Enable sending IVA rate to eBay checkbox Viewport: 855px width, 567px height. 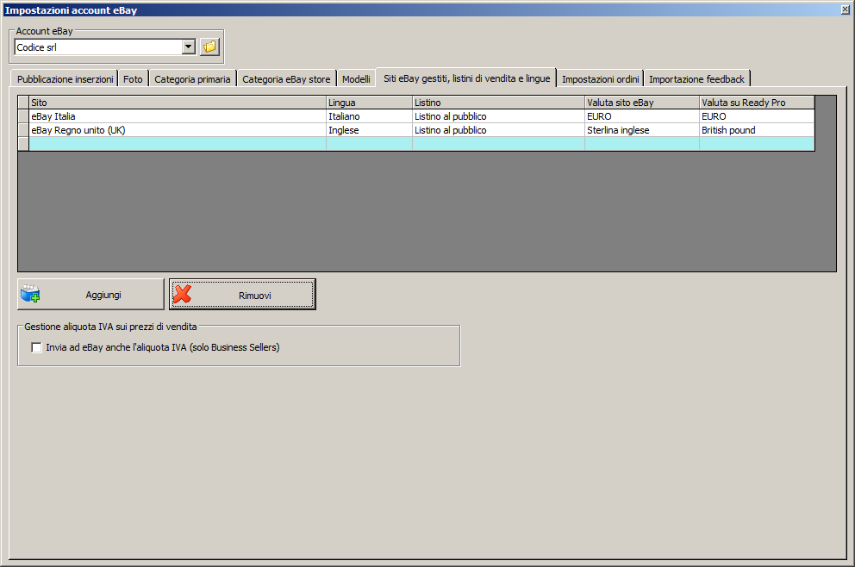pyautogui.click(x=36, y=347)
